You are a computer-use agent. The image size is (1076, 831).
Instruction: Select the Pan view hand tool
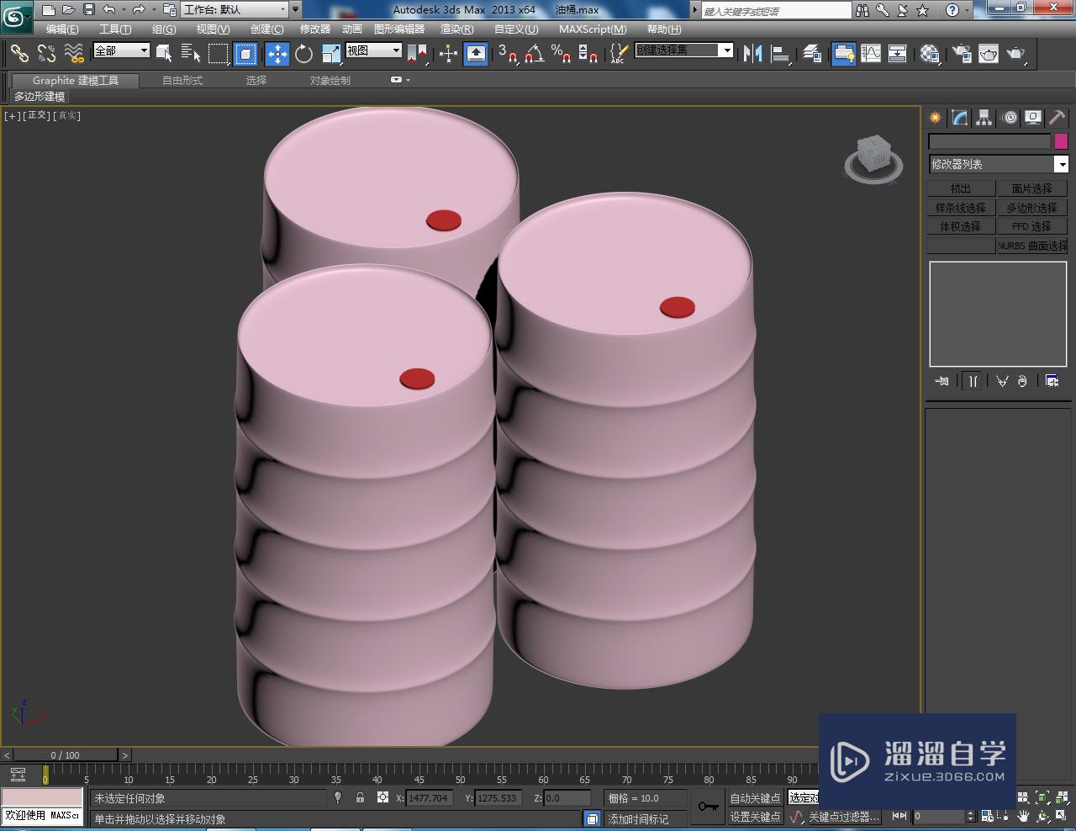pos(1023,816)
